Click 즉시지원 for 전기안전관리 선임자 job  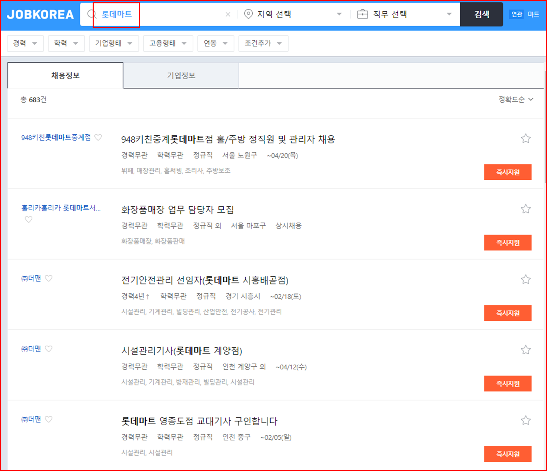click(508, 313)
